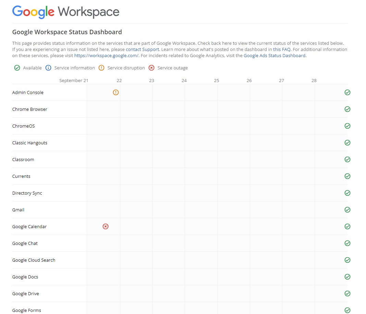Image resolution: width=366 pixels, height=314 pixels.
Task: Select the Google Calendar row label
Action: [x=29, y=227]
